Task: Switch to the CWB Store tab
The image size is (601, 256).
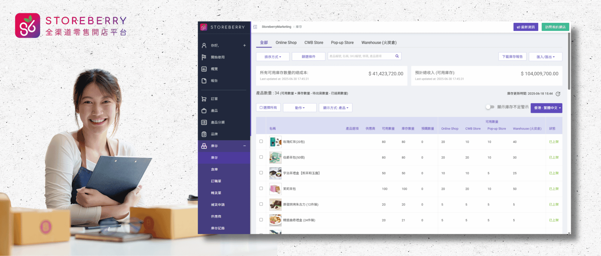Action: click(x=314, y=43)
